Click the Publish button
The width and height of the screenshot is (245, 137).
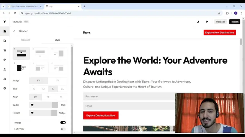click(x=235, y=22)
